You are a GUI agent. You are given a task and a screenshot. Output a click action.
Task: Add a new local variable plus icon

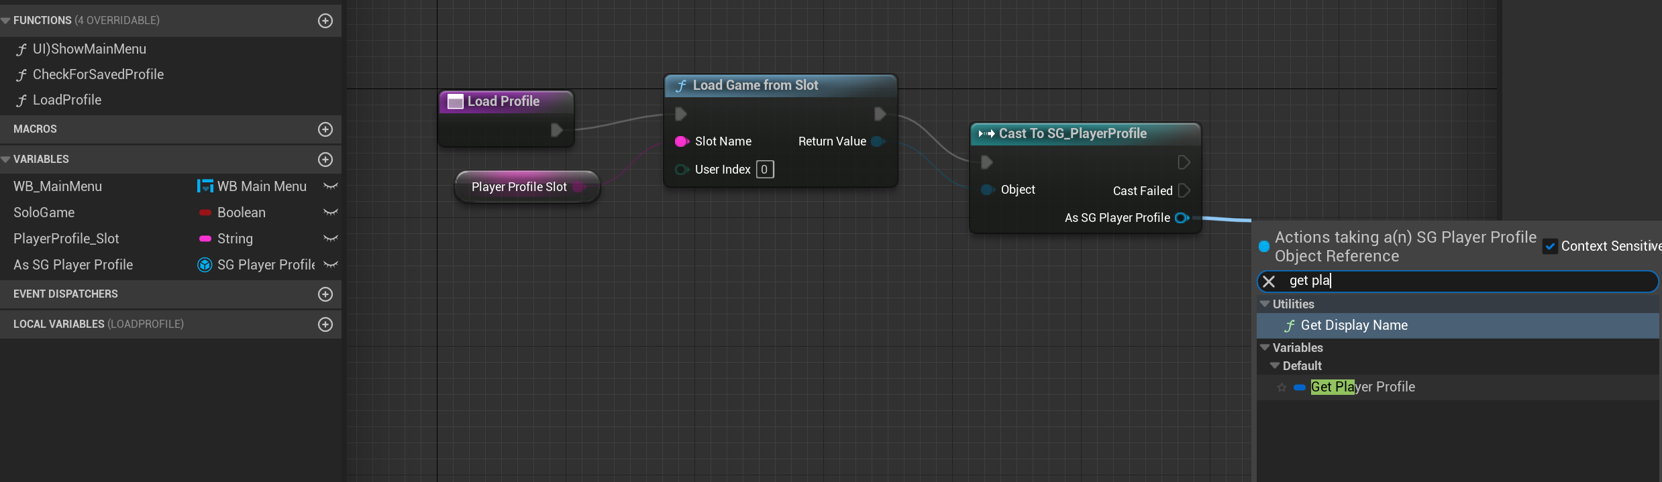325,324
